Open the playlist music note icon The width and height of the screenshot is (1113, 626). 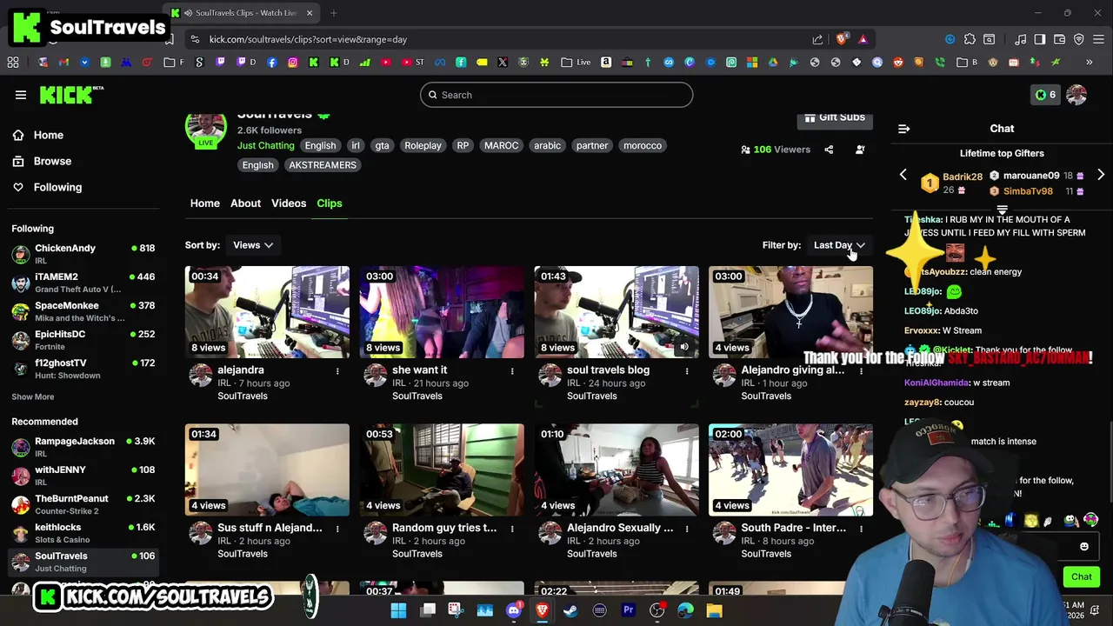(1020, 39)
